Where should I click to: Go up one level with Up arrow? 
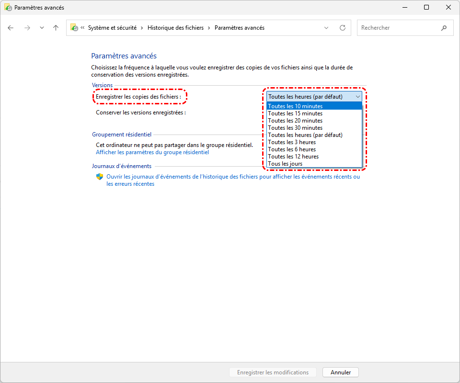tap(56, 28)
